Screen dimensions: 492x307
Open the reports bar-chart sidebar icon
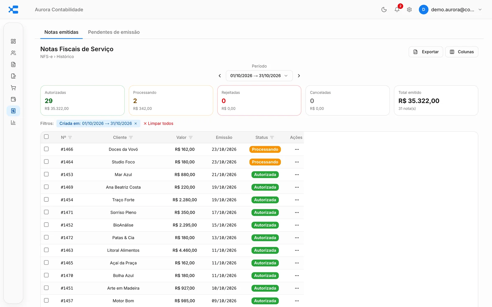(13, 122)
